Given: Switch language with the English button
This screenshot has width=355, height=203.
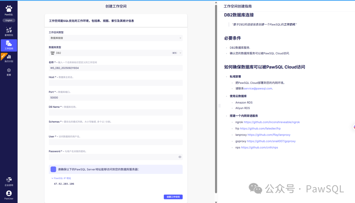Looking at the screenshot, I should (x=9, y=20).
